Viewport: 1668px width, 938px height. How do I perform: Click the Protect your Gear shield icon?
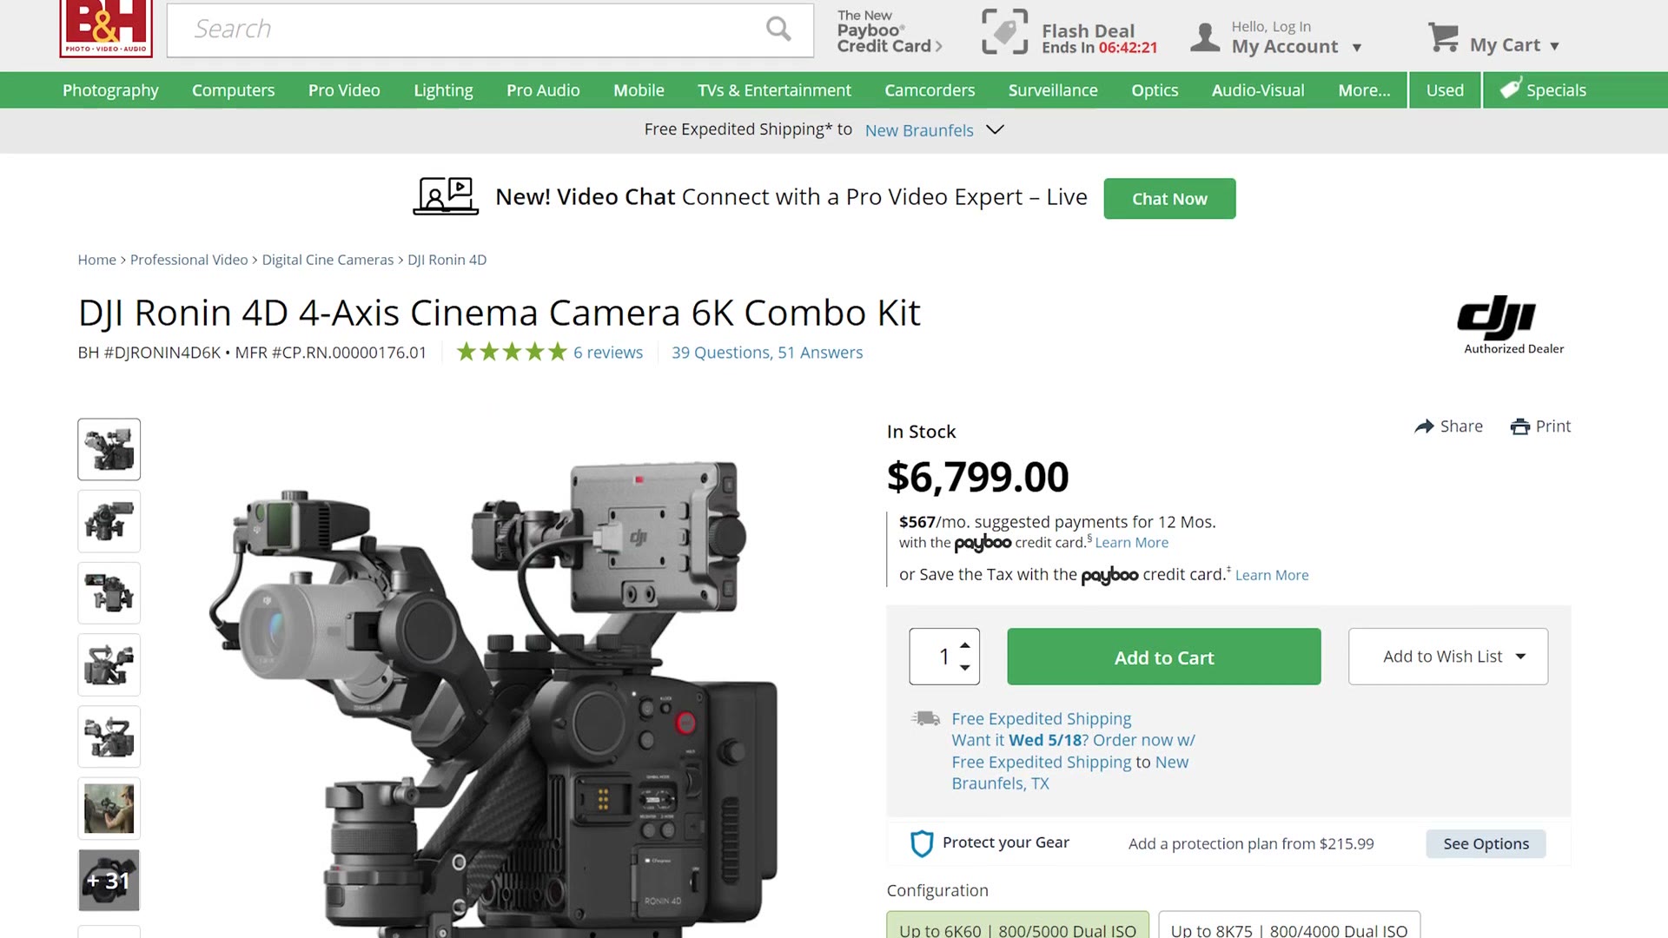[x=922, y=843]
